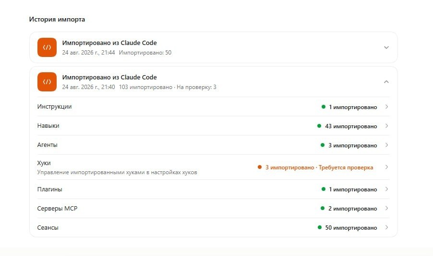Select the Плагины category label

tap(50, 189)
